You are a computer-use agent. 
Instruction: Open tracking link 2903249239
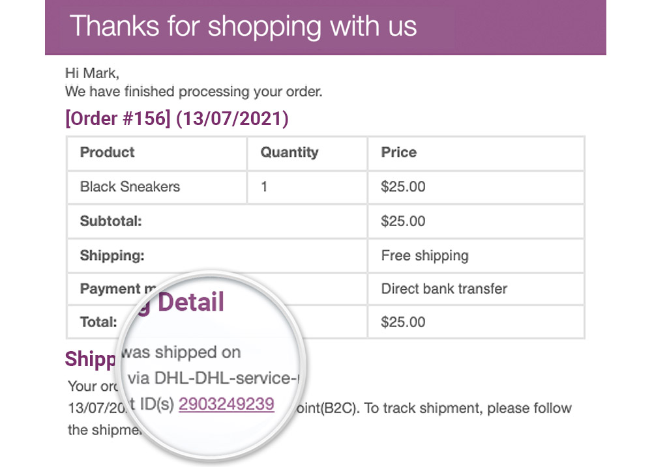point(226,404)
